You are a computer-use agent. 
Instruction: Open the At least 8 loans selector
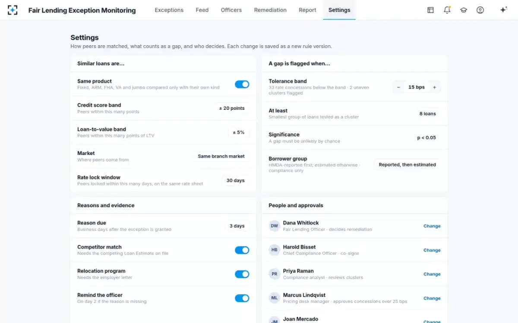(428, 114)
